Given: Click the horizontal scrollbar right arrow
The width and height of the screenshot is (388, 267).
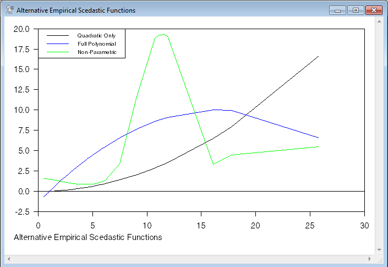Looking at the screenshot, I should coord(370,259).
